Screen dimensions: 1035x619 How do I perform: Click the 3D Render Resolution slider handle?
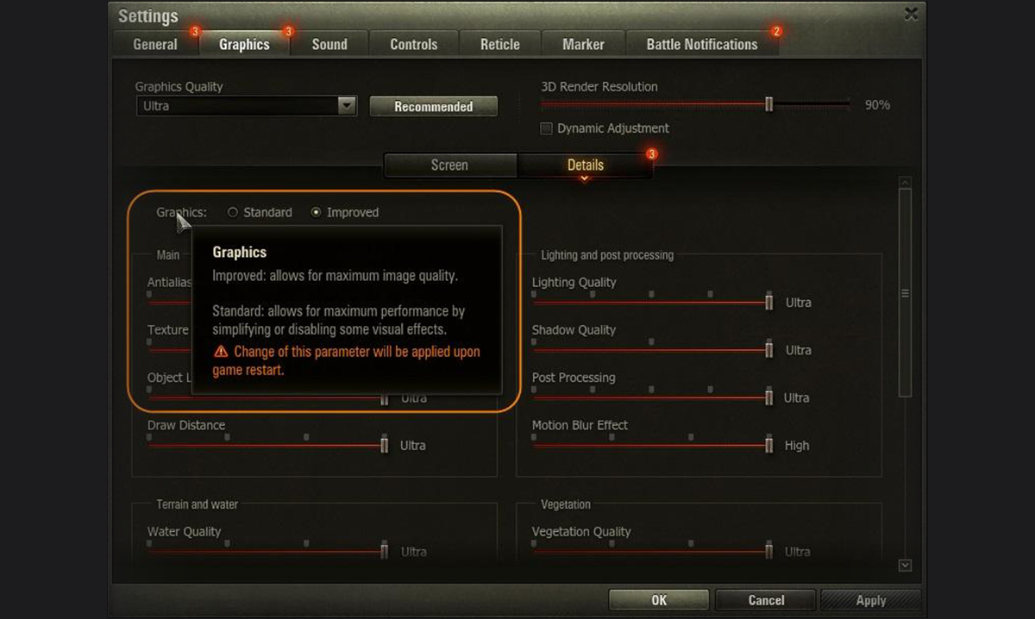(768, 104)
